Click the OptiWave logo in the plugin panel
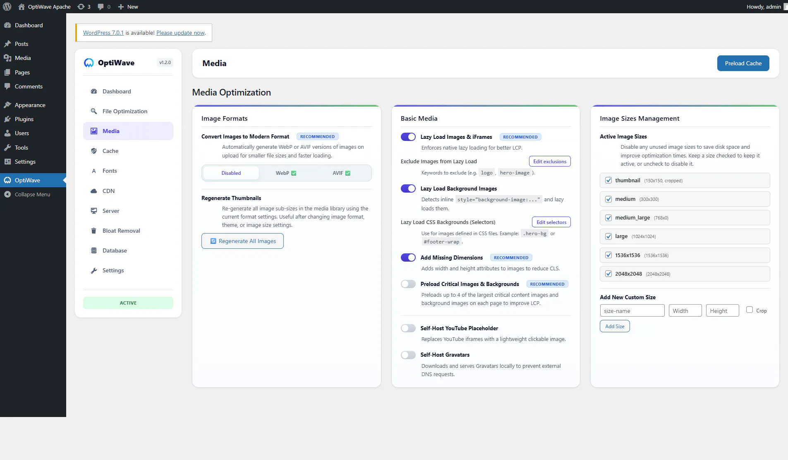Screen dimensions: 788x460 (x=89, y=63)
